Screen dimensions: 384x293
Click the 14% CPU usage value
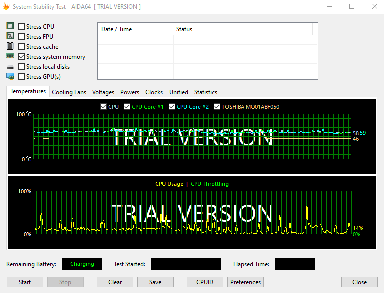pyautogui.click(x=358, y=228)
